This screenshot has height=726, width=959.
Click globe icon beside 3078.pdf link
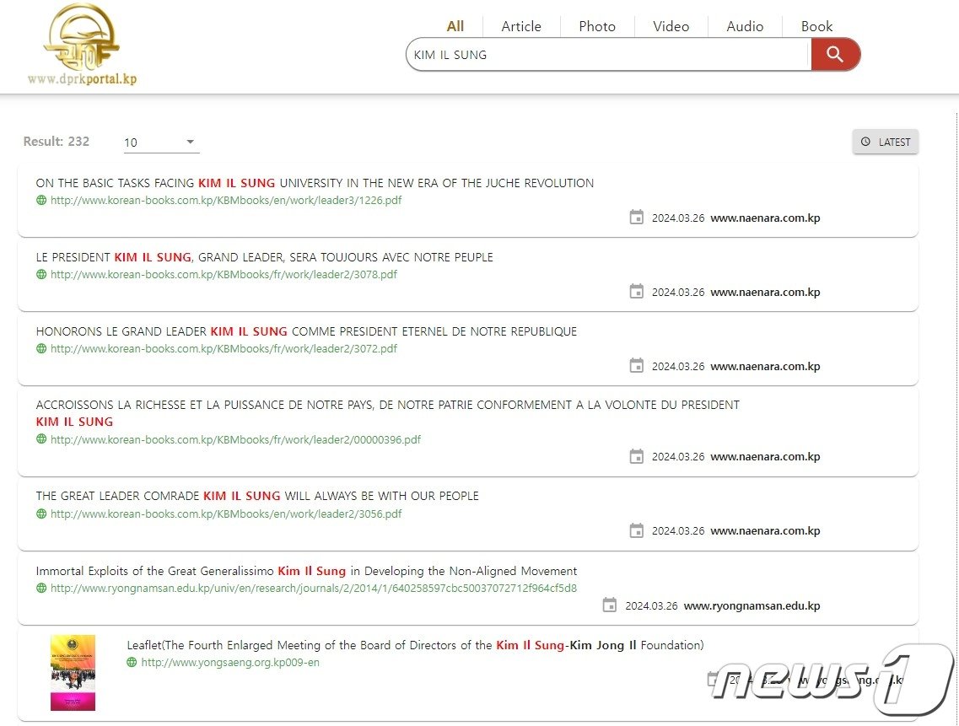click(41, 275)
